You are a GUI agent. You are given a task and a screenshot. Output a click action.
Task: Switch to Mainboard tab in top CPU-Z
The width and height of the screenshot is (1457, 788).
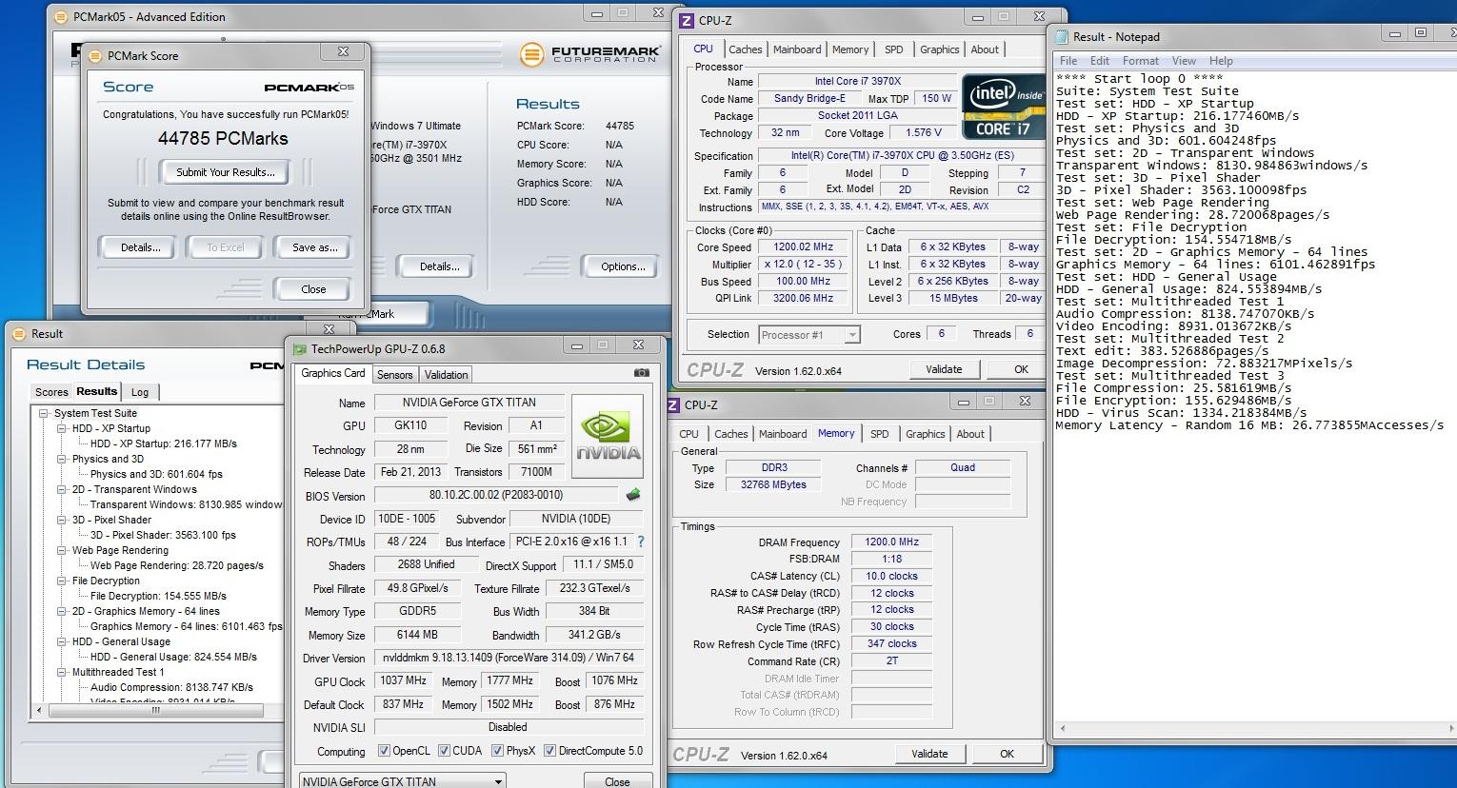(797, 49)
